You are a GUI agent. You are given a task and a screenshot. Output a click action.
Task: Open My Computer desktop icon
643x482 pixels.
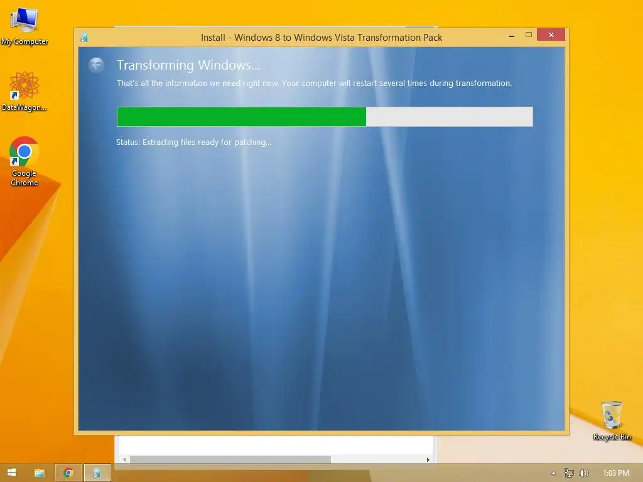24,26
